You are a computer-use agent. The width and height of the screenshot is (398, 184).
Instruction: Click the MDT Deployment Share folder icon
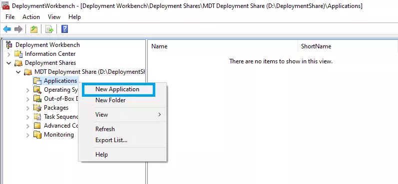coord(27,72)
